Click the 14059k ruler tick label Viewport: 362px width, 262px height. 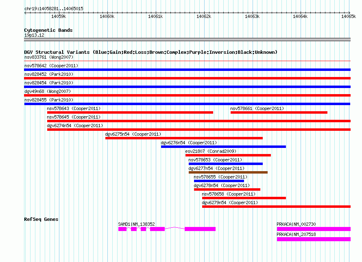coord(59,16)
